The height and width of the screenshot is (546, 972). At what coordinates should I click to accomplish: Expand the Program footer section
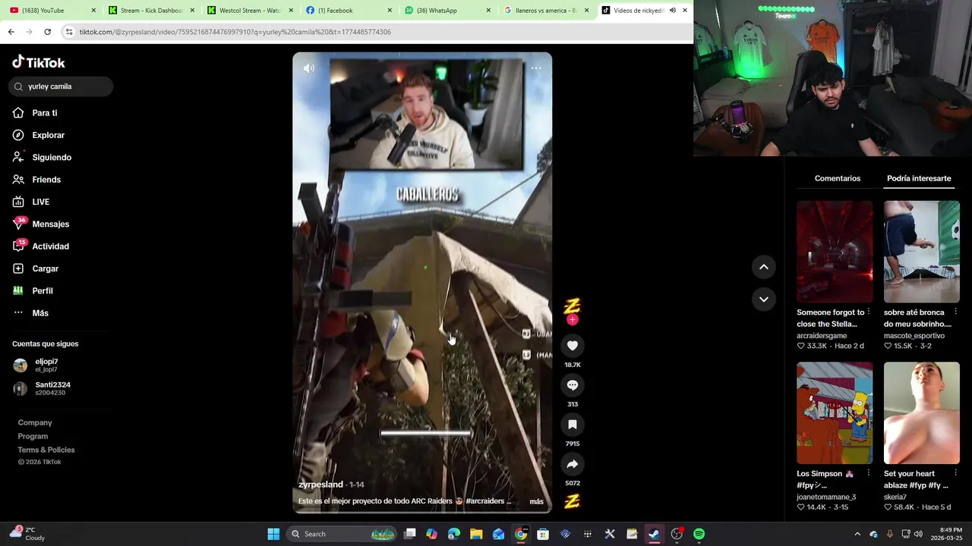pyautogui.click(x=33, y=436)
